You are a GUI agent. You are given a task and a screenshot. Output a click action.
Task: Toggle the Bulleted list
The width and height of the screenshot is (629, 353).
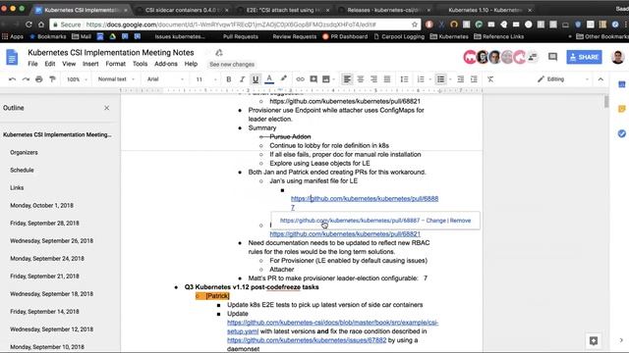[x=440, y=79]
